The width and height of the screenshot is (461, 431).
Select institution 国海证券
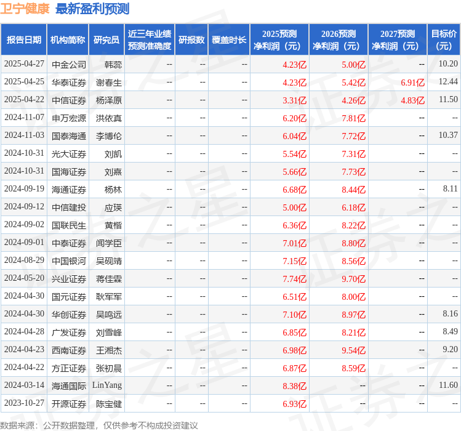click(69, 172)
